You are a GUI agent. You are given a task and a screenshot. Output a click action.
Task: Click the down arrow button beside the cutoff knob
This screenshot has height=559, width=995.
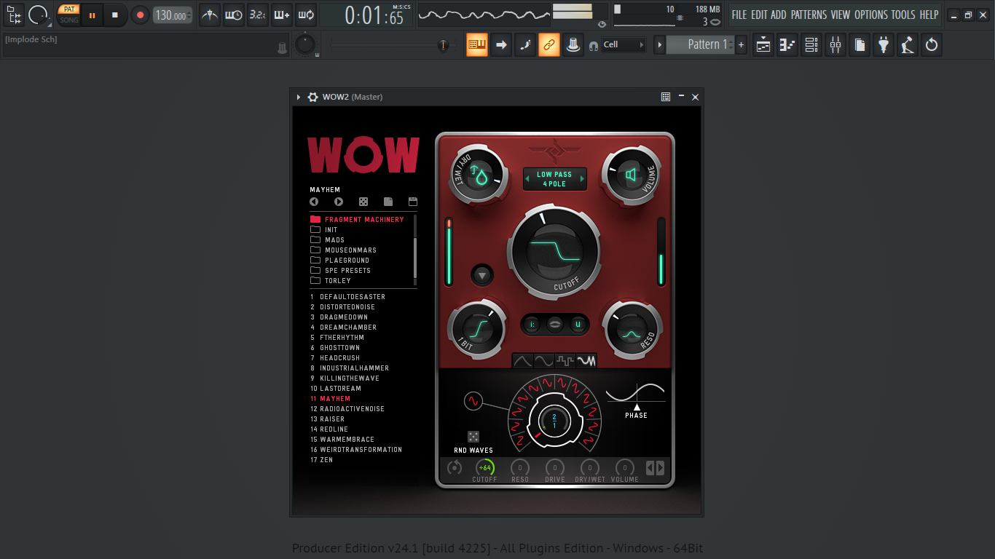(x=481, y=275)
